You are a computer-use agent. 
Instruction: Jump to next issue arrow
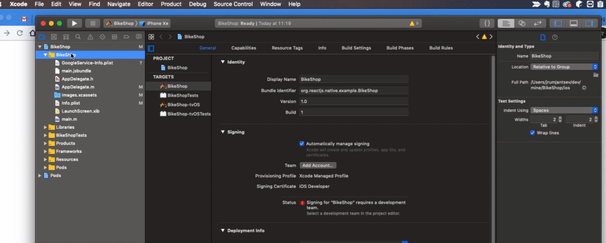[x=491, y=37]
